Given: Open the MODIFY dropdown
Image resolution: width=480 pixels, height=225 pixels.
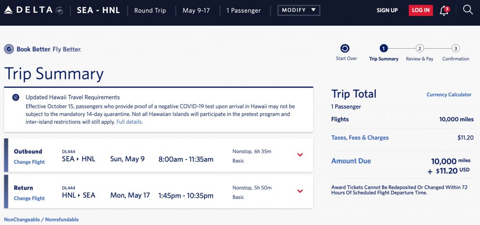Looking at the screenshot, I should pyautogui.click(x=299, y=10).
